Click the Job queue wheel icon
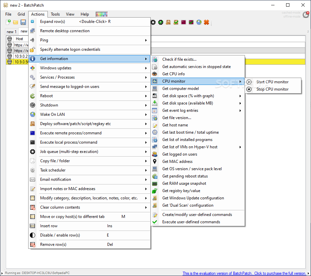The image size is (311, 276). pyautogui.click(x=33, y=152)
